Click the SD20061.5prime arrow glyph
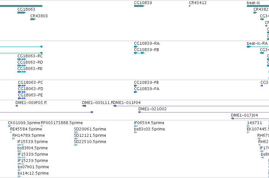 click(76, 132)
